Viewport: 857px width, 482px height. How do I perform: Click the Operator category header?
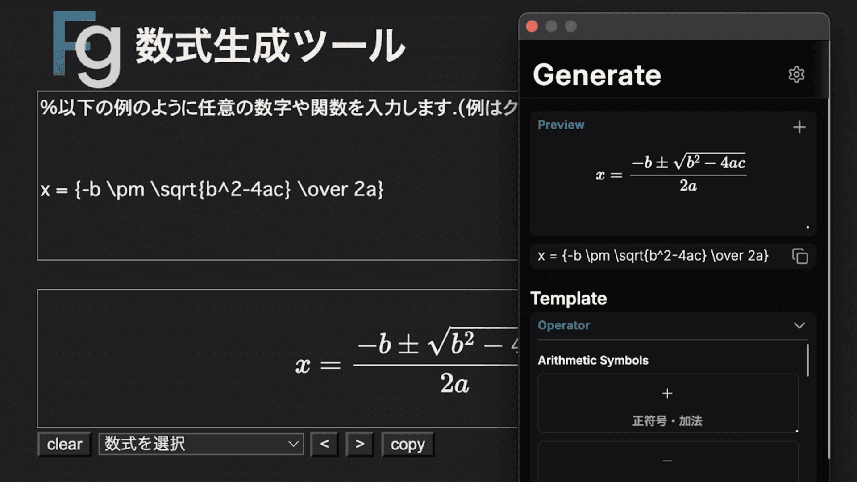point(564,325)
